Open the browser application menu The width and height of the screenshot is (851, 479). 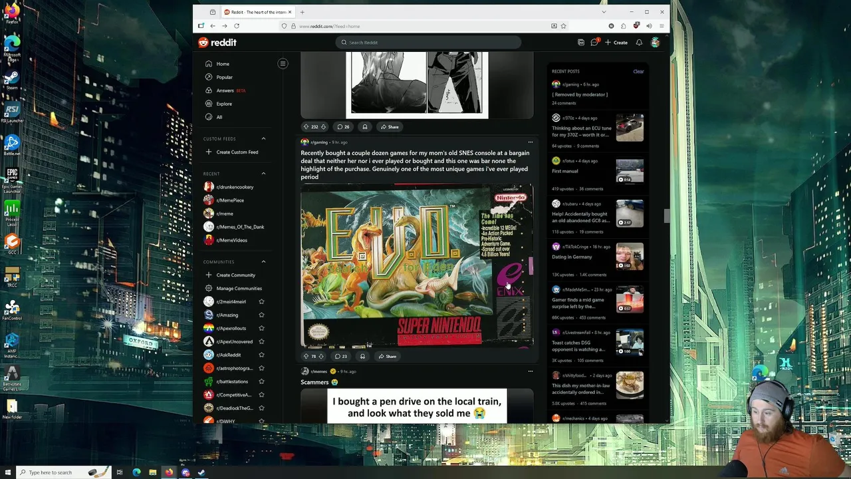point(662,26)
